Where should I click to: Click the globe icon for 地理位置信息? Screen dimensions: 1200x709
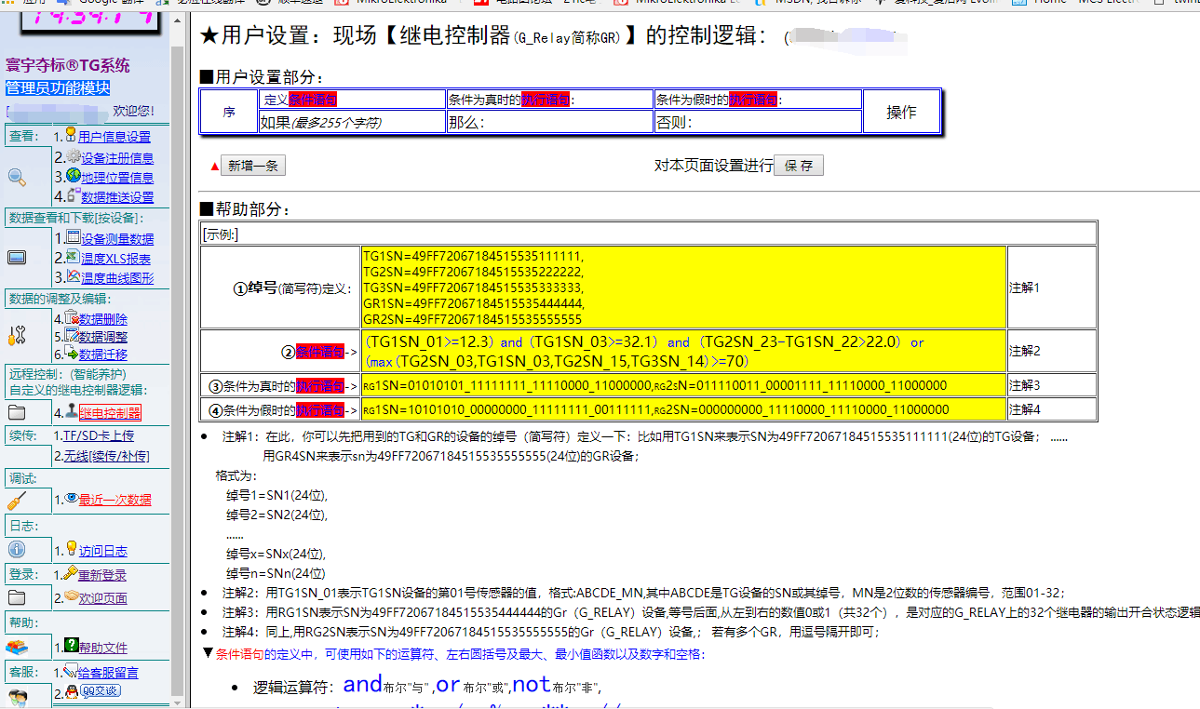pyautogui.click(x=74, y=176)
